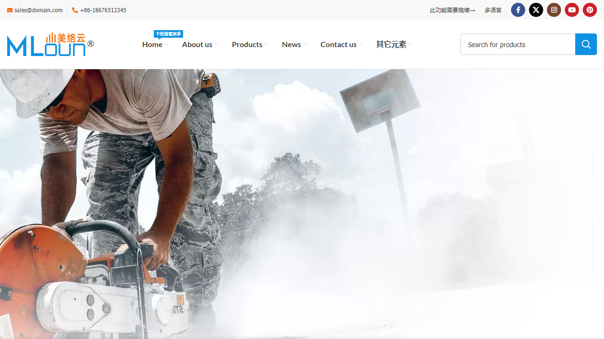
Task: Open the YouTube social icon
Action: point(572,10)
